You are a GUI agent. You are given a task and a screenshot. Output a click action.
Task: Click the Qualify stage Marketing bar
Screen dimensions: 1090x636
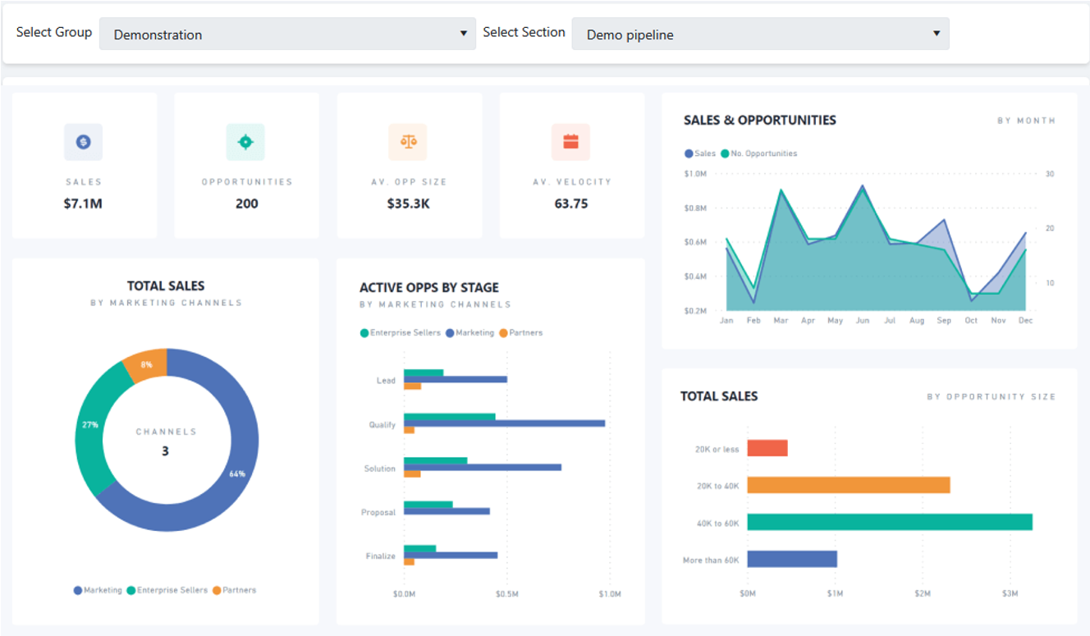coord(504,423)
